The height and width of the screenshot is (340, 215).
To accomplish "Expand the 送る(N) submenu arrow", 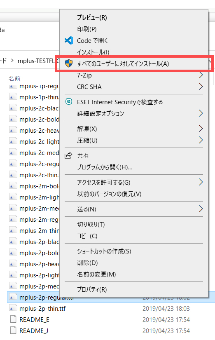I will point(201,209).
